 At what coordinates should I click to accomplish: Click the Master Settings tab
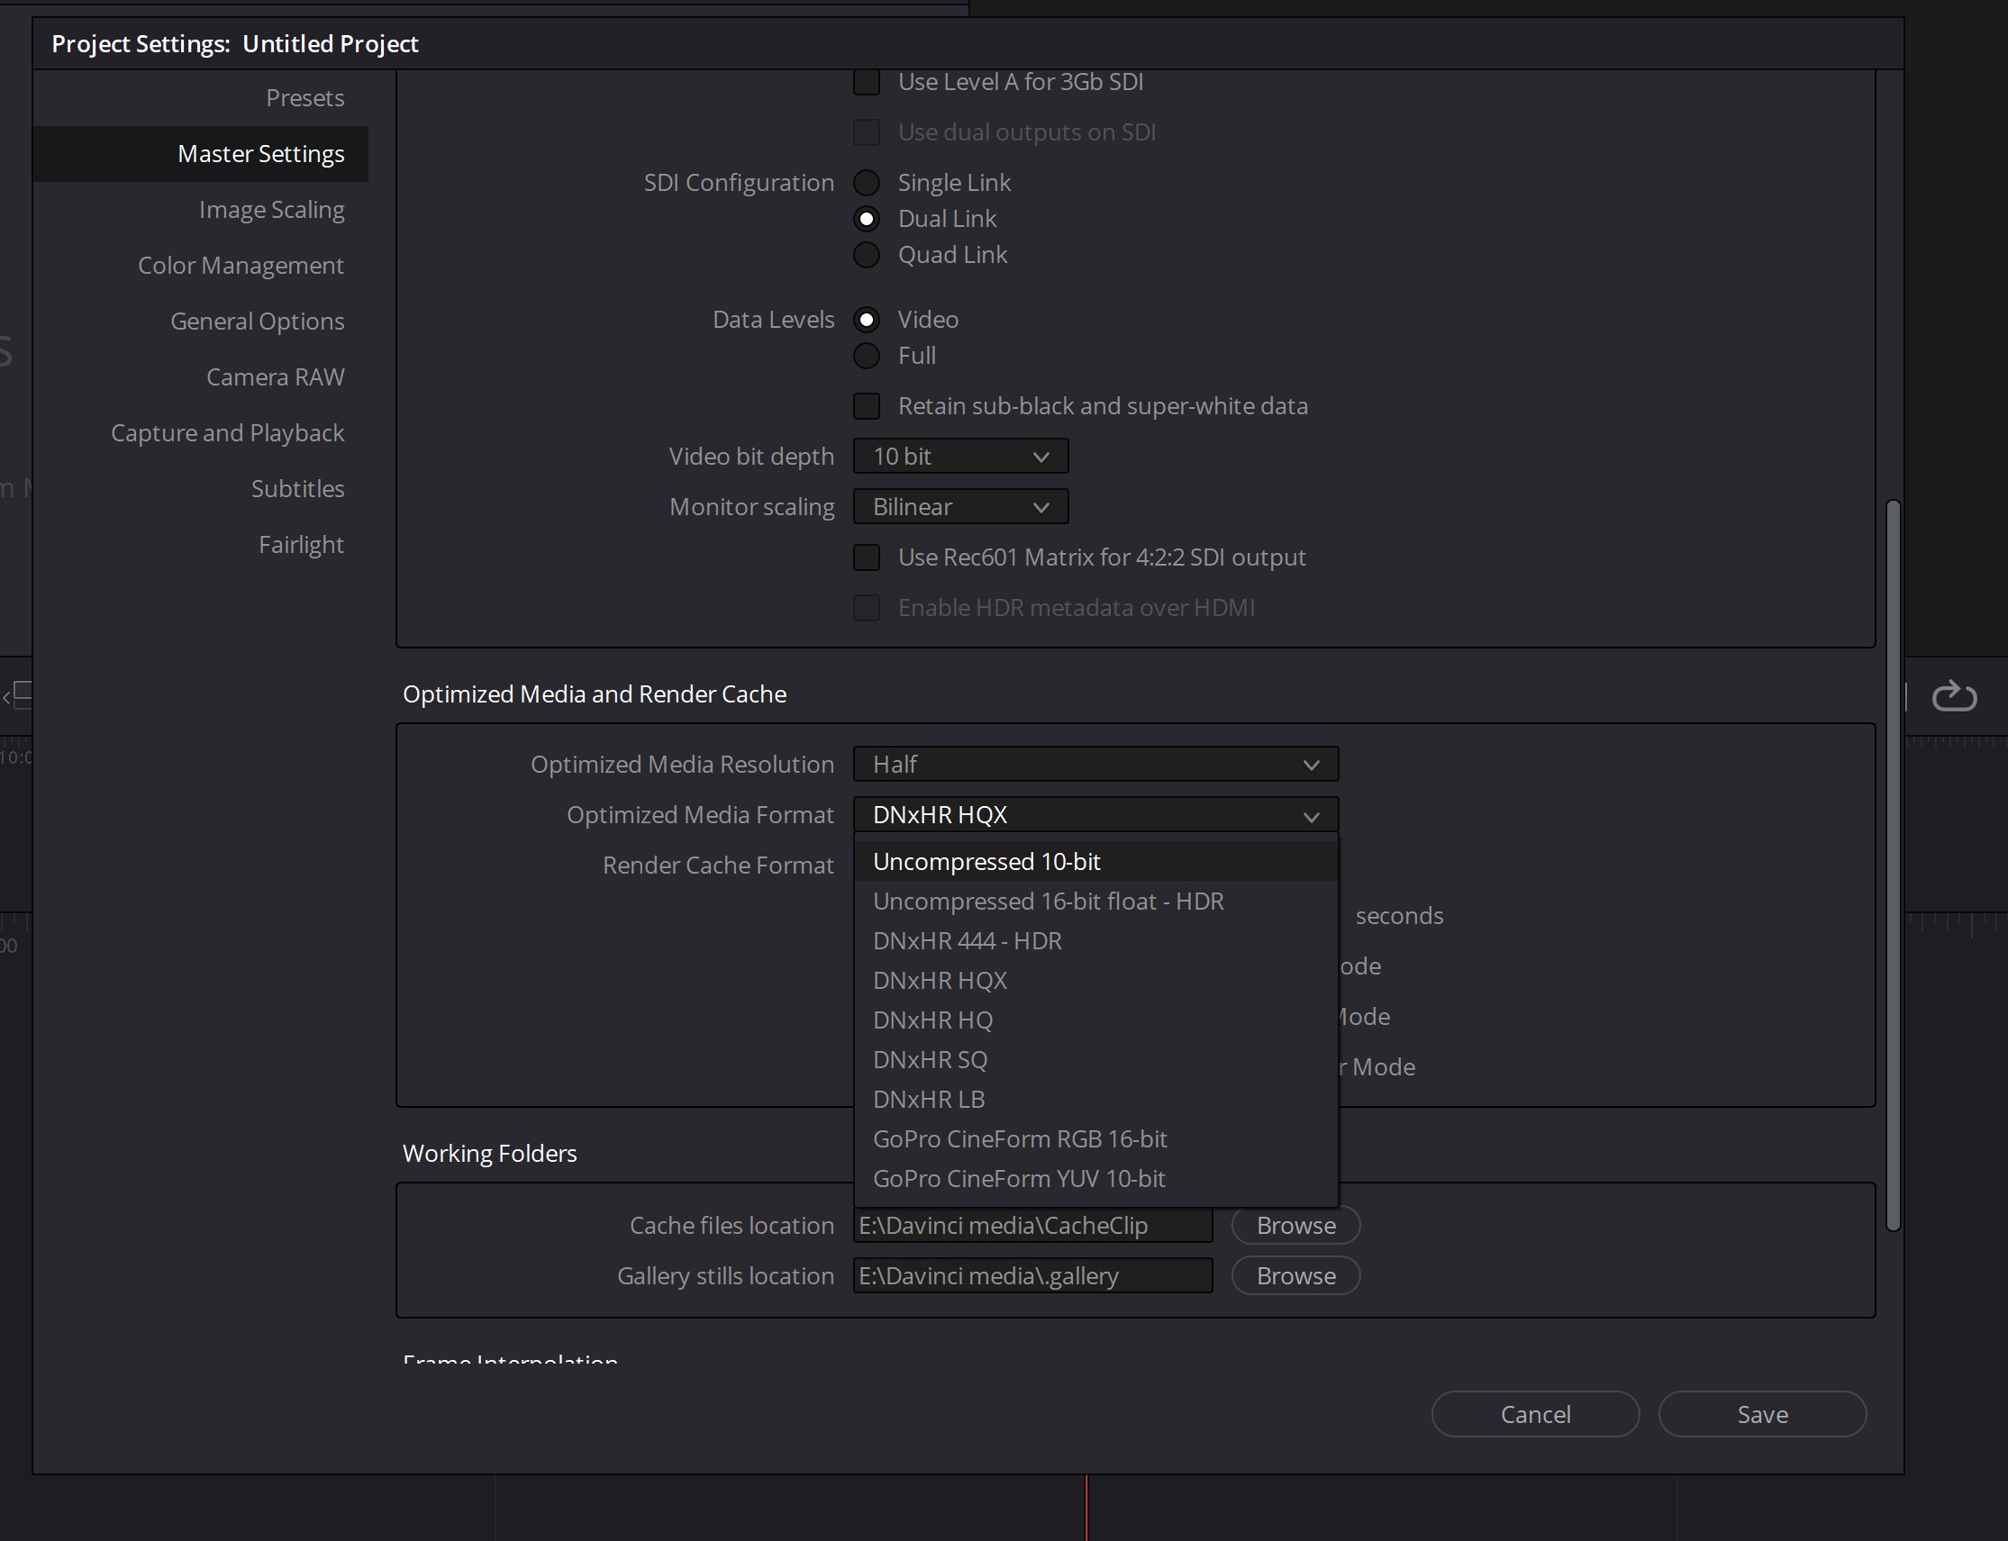pos(260,152)
